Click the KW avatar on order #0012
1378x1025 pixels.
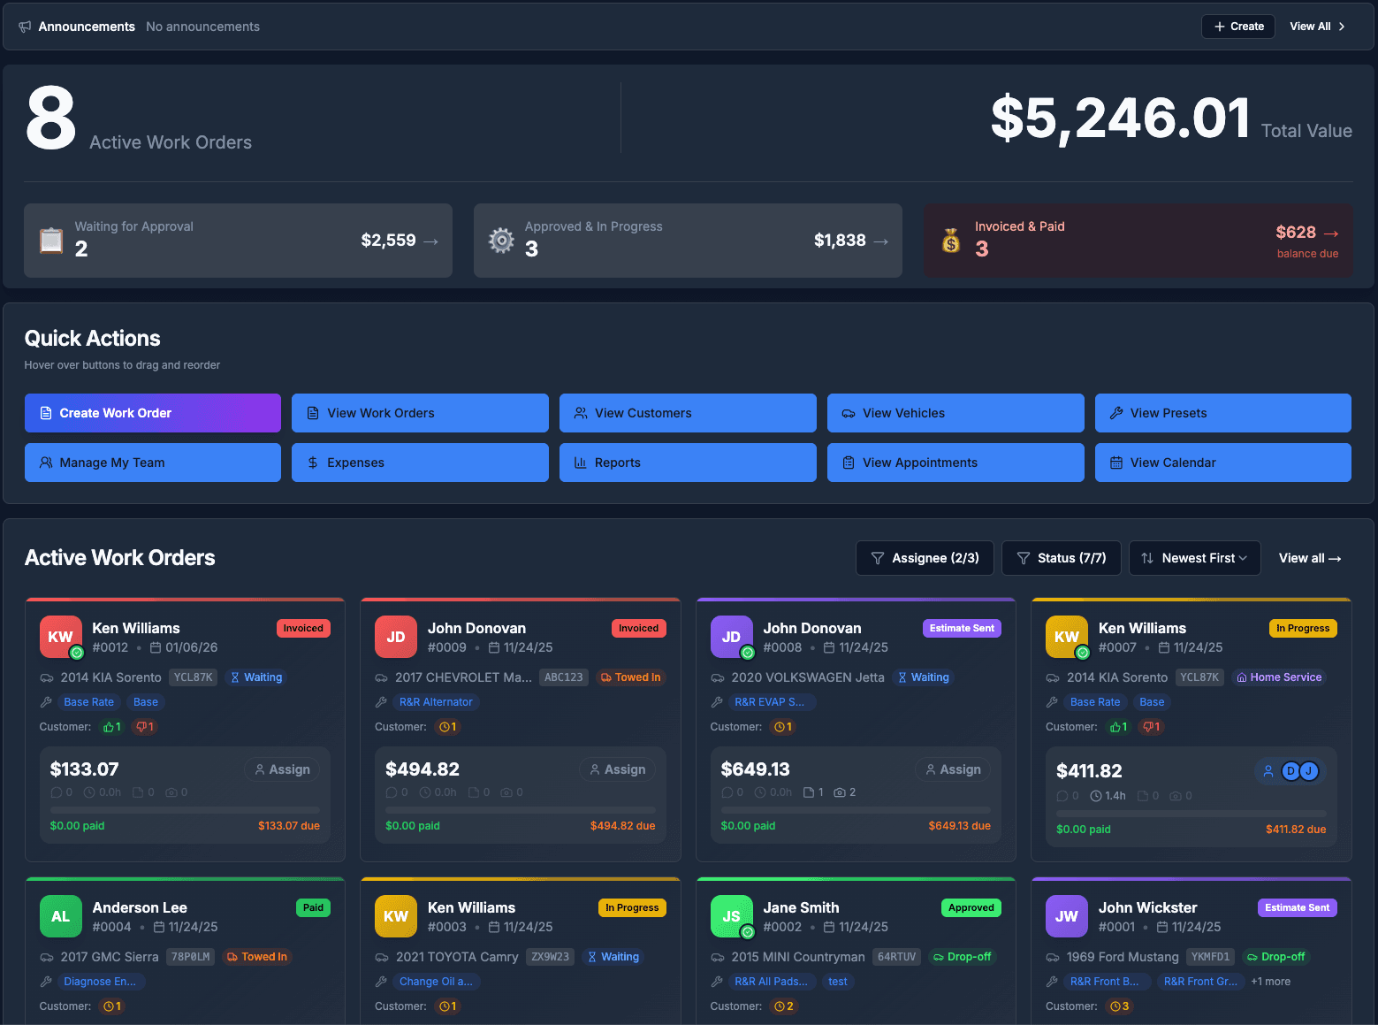click(59, 636)
